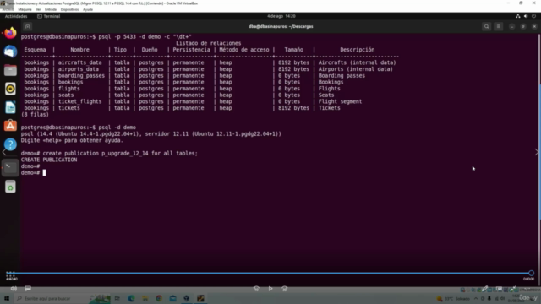Click the "Método de acceso" column header
The image size is (541, 304).
244,50
